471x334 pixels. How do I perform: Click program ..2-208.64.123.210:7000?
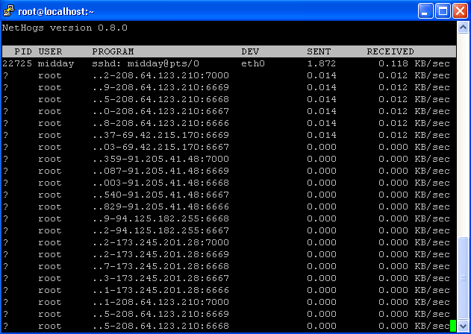(160, 75)
